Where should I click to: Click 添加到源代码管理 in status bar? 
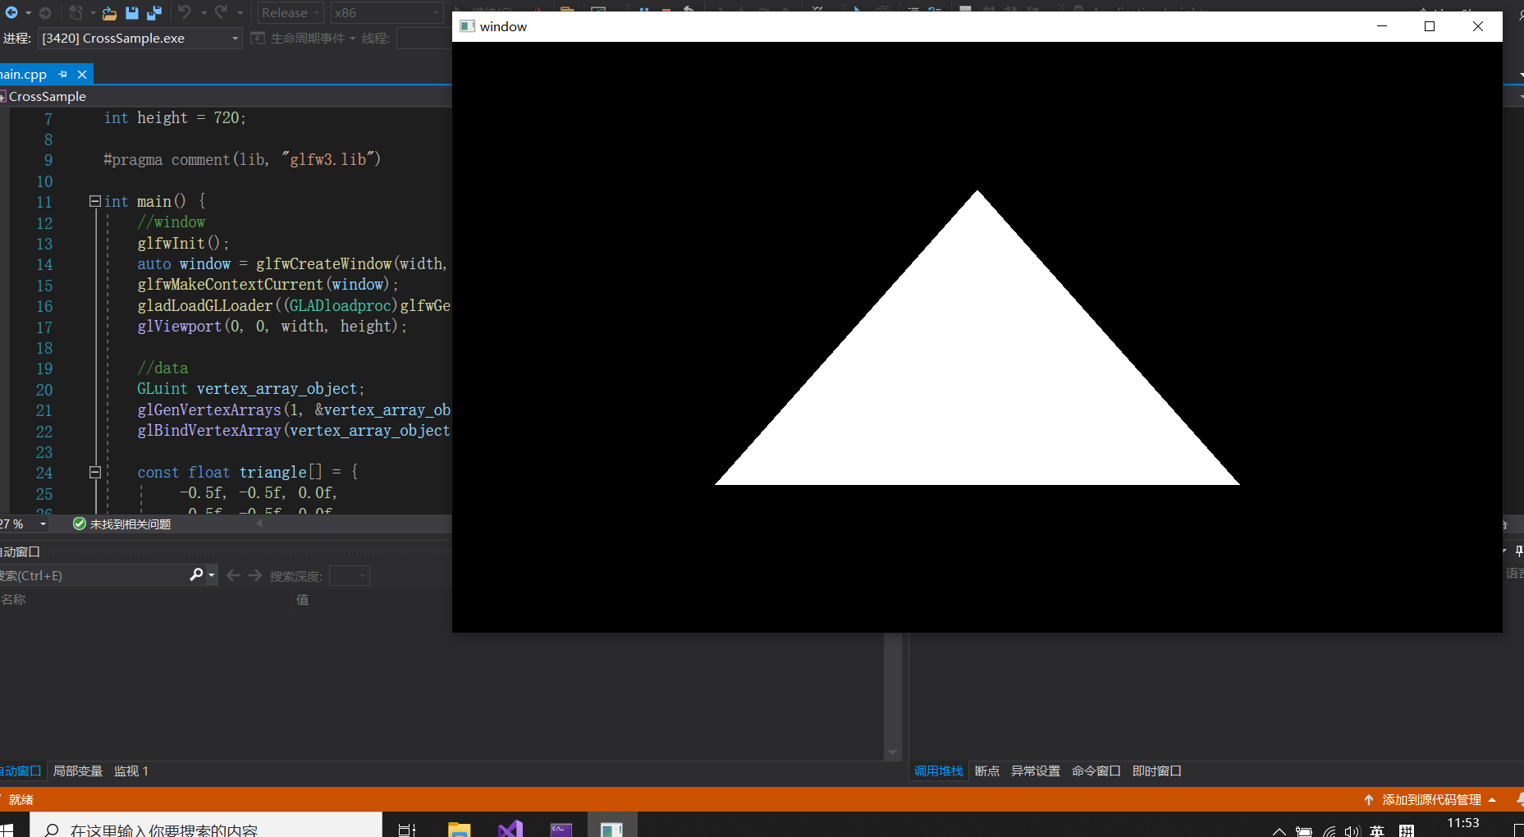(x=1430, y=800)
